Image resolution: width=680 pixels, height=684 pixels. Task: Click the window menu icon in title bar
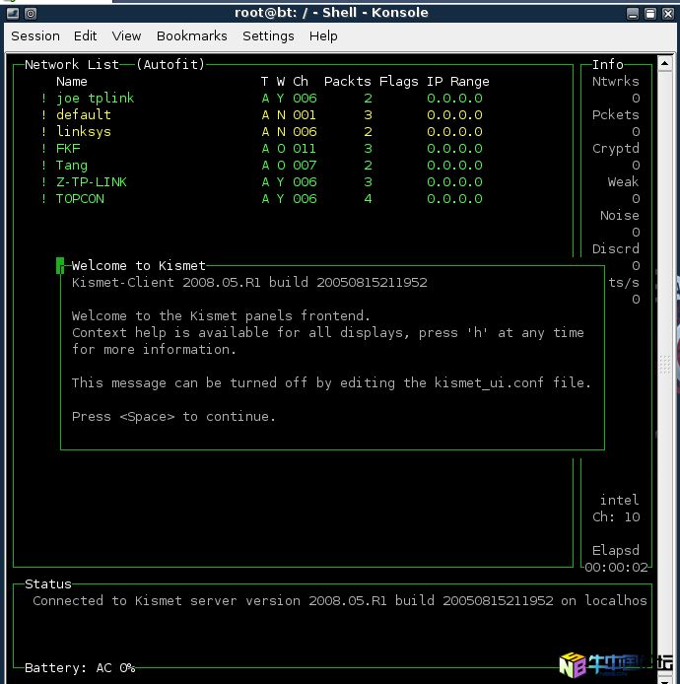pos(11,13)
